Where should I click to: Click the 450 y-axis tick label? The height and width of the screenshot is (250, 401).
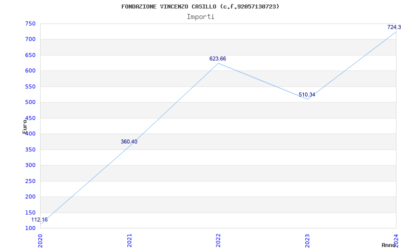(x=30, y=118)
